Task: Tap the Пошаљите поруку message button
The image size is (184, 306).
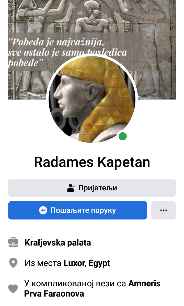Action: point(77,210)
